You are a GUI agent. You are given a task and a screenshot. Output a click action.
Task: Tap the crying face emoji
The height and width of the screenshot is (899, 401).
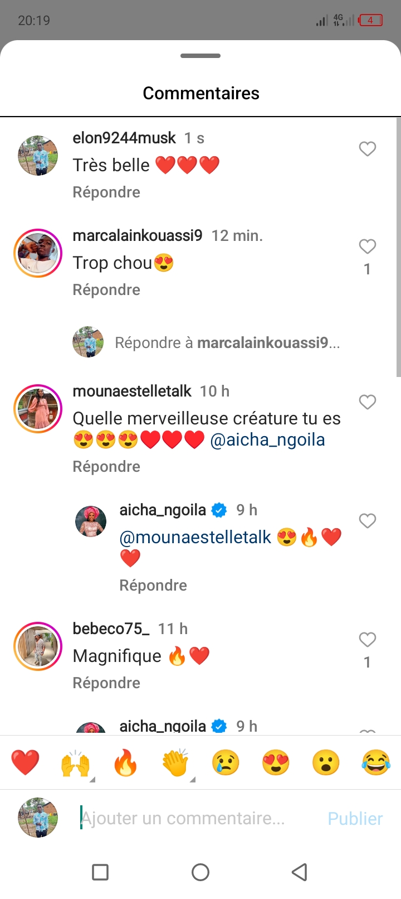(226, 762)
